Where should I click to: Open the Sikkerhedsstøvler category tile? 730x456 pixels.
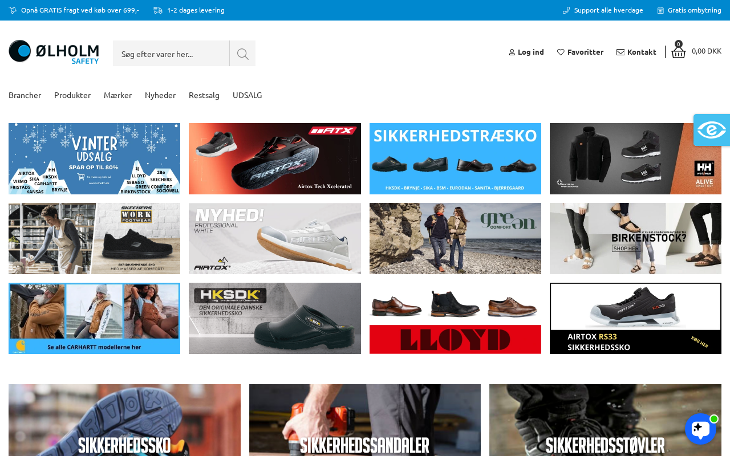605,420
